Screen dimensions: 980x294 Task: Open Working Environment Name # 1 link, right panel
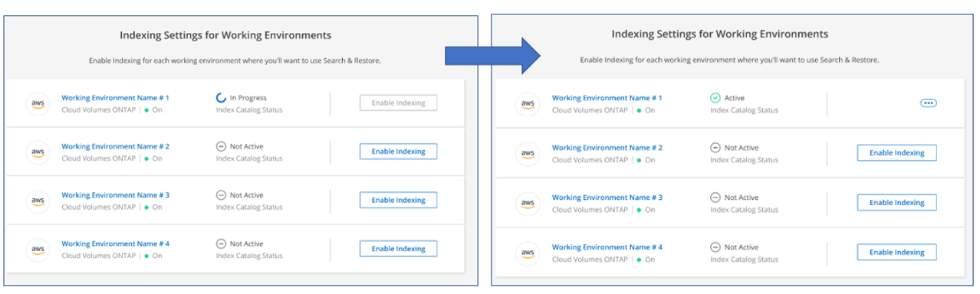coord(607,98)
